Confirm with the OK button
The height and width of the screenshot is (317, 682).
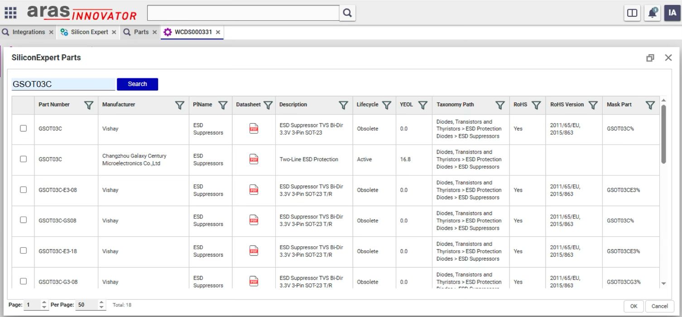634,306
